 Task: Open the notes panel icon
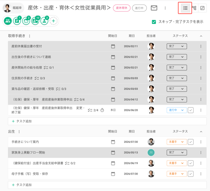pyautogui.click(x=202, y=8)
